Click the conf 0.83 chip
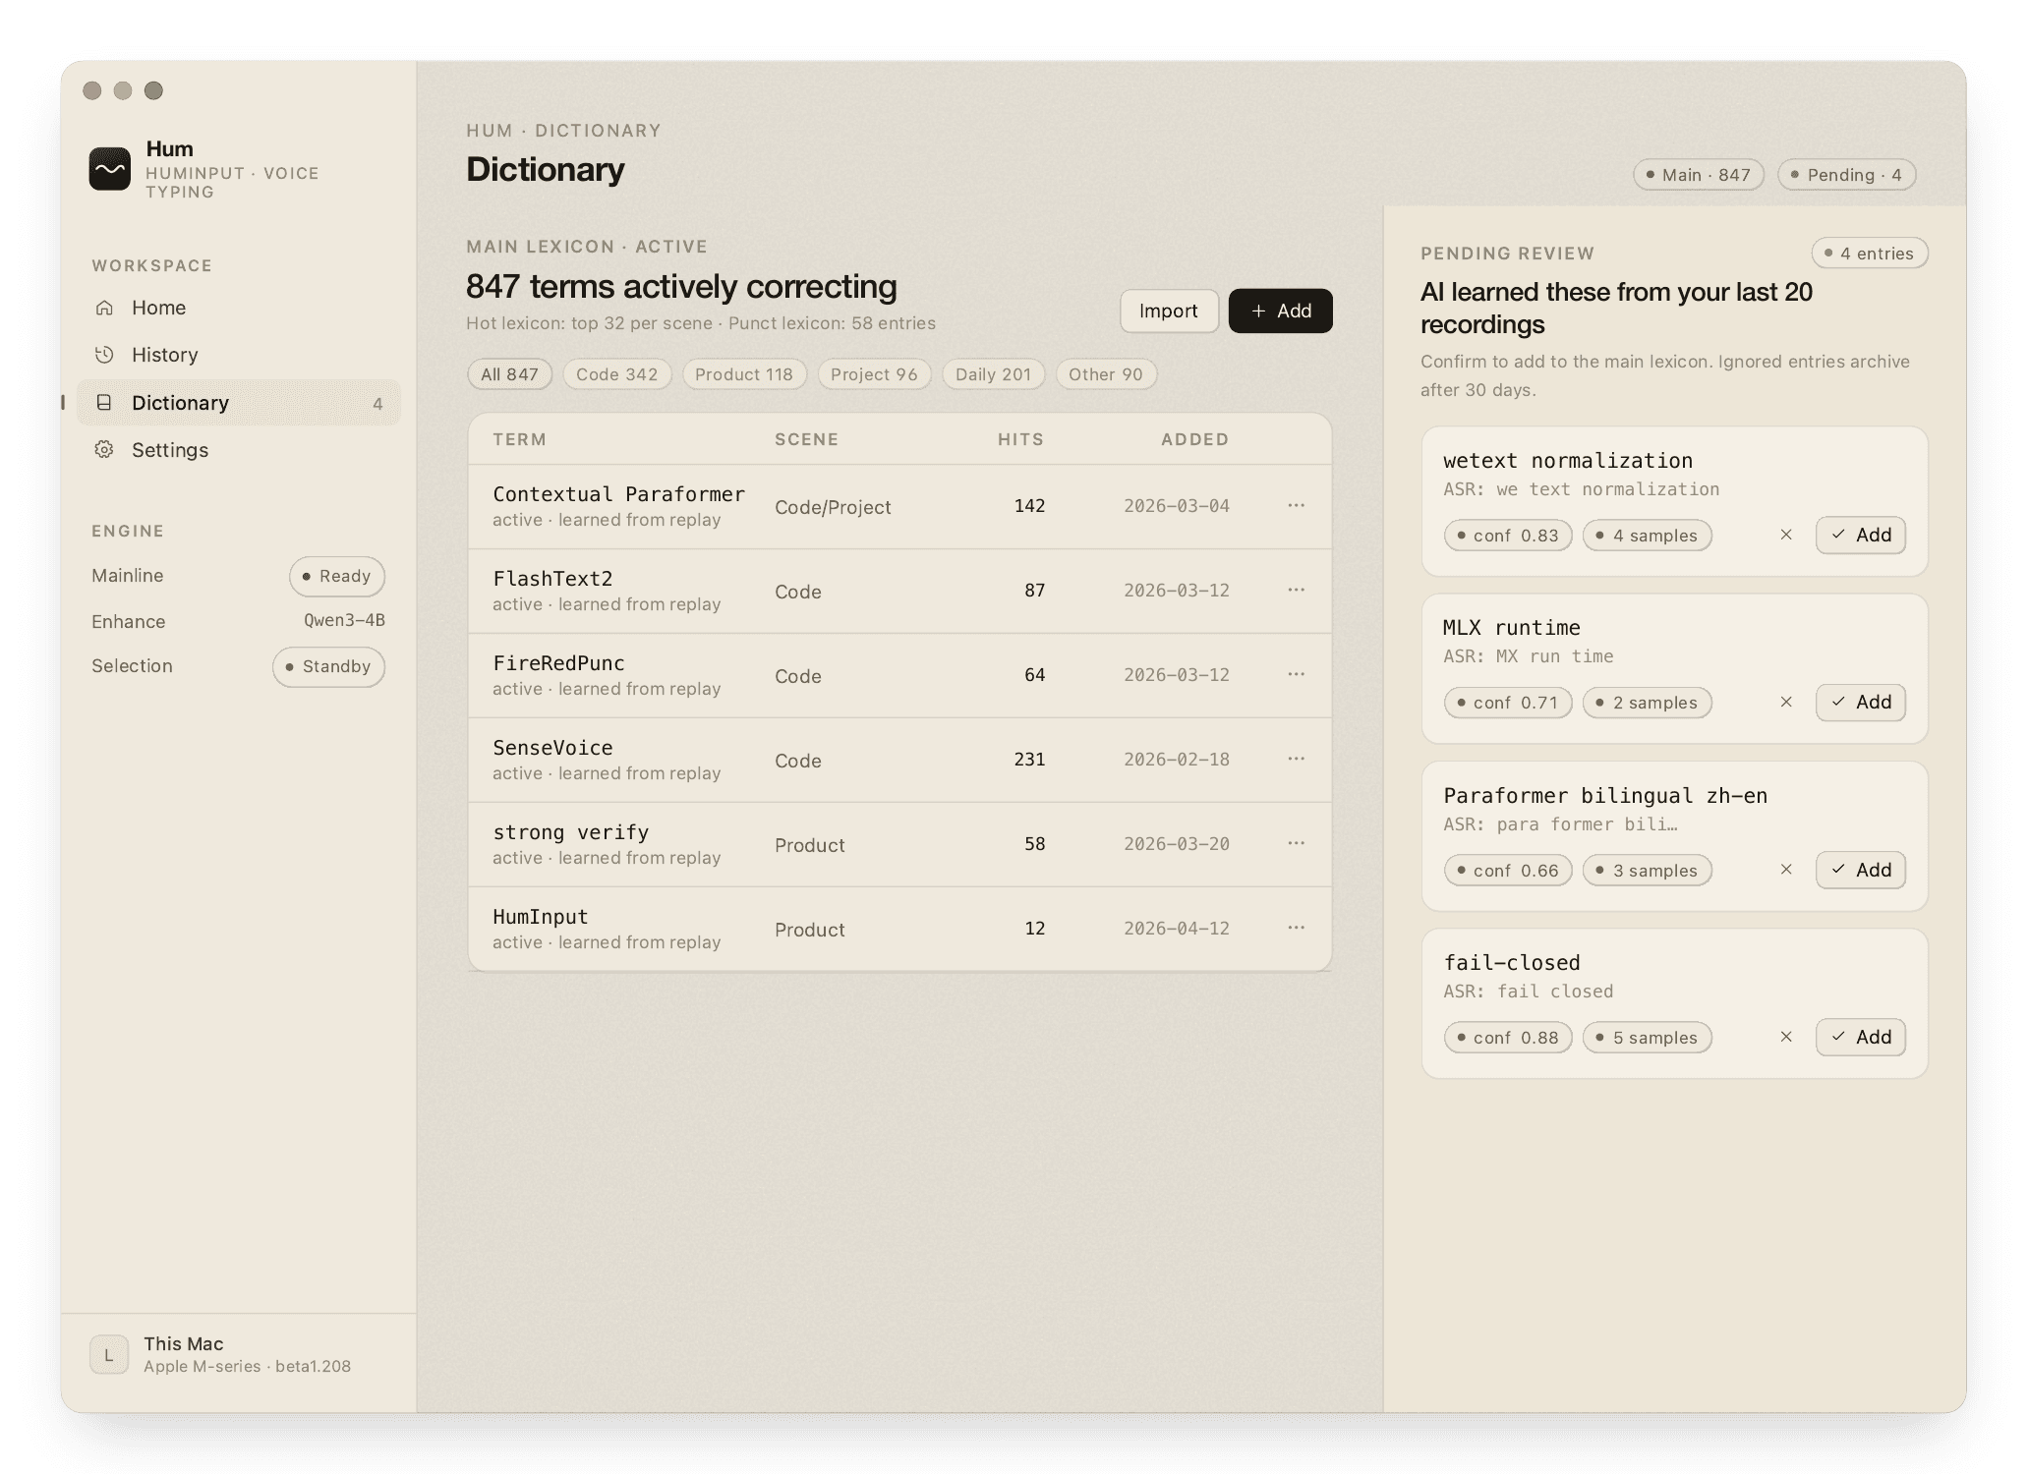Image resolution: width=2028 pixels, height=1474 pixels. click(x=1508, y=536)
